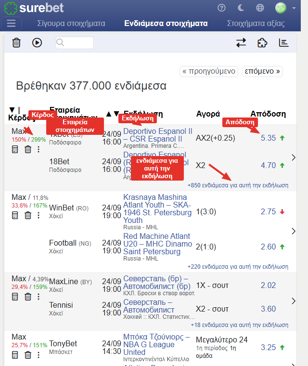Open calculator for 25,7% / 151% row
The height and width of the screenshot is (366, 308).
[x=15, y=355]
